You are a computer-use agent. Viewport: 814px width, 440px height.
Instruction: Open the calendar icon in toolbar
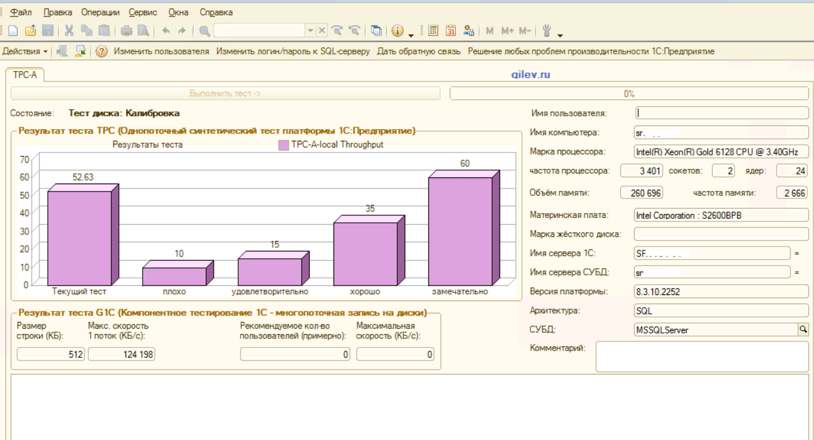point(451,30)
